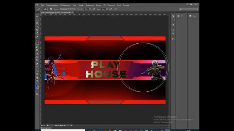The width and height of the screenshot is (234, 131).
Task: Select the Gradient tool
Action: coord(37,53)
